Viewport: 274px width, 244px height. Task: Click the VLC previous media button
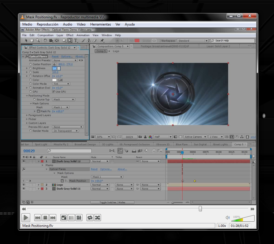[x=37, y=218]
